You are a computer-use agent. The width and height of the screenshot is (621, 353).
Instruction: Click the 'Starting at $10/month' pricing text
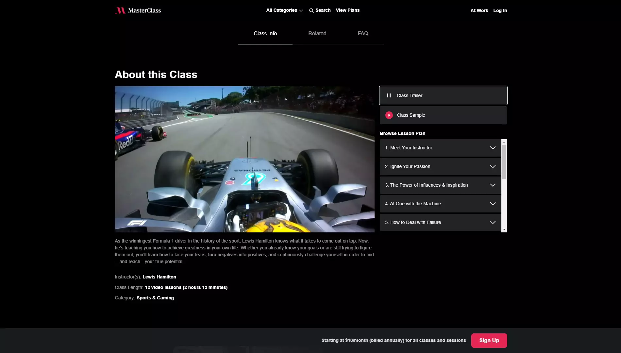tap(394, 341)
